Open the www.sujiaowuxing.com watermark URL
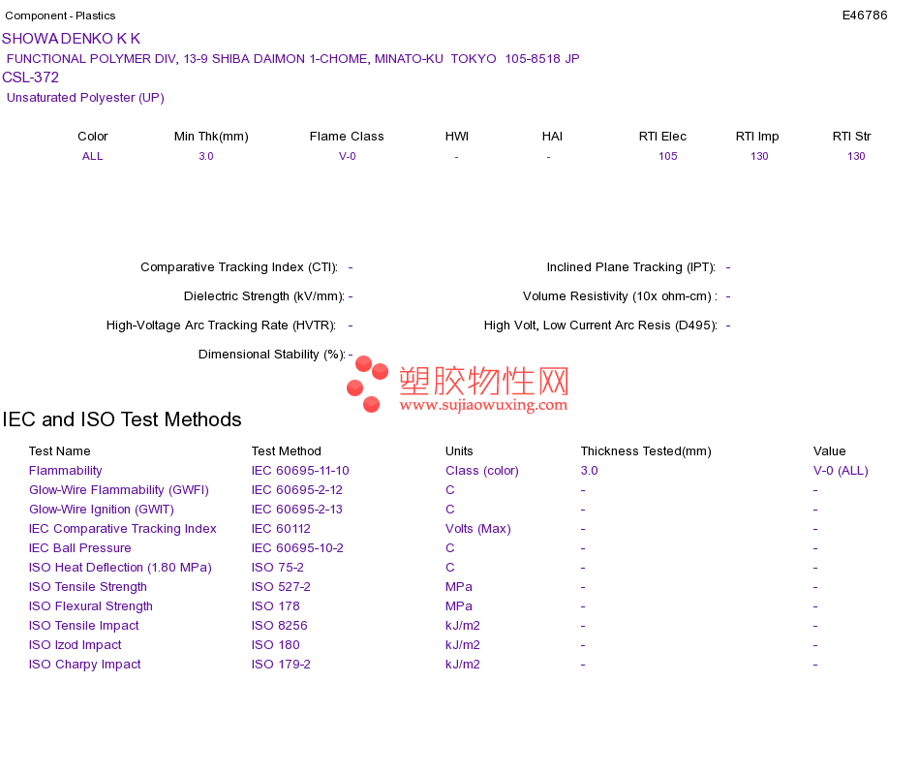 click(483, 405)
